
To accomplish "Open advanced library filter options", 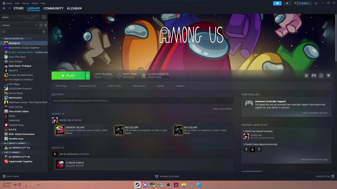I will (44, 32).
